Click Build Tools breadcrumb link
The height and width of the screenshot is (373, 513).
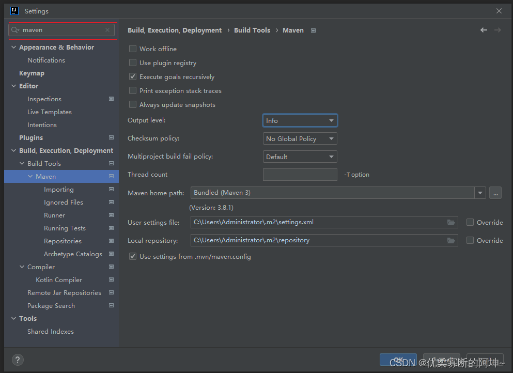pyautogui.click(x=252, y=30)
